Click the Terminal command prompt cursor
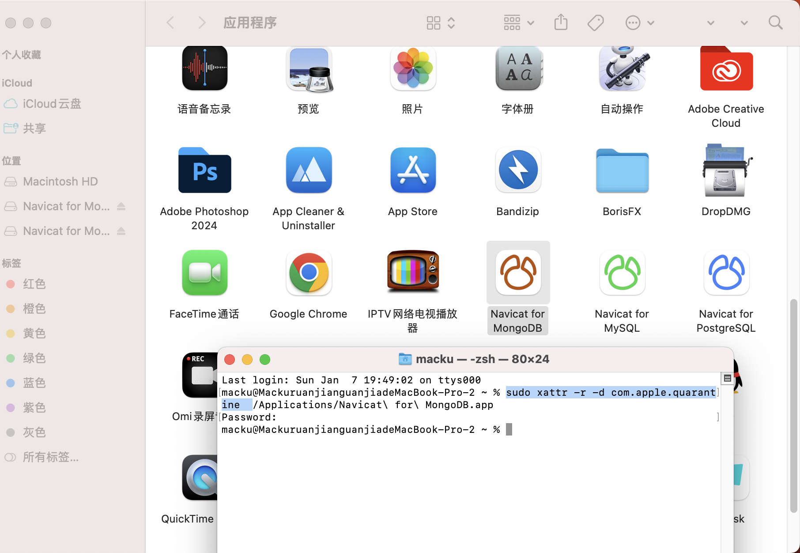Screen dimensions: 800x553 click(509, 429)
